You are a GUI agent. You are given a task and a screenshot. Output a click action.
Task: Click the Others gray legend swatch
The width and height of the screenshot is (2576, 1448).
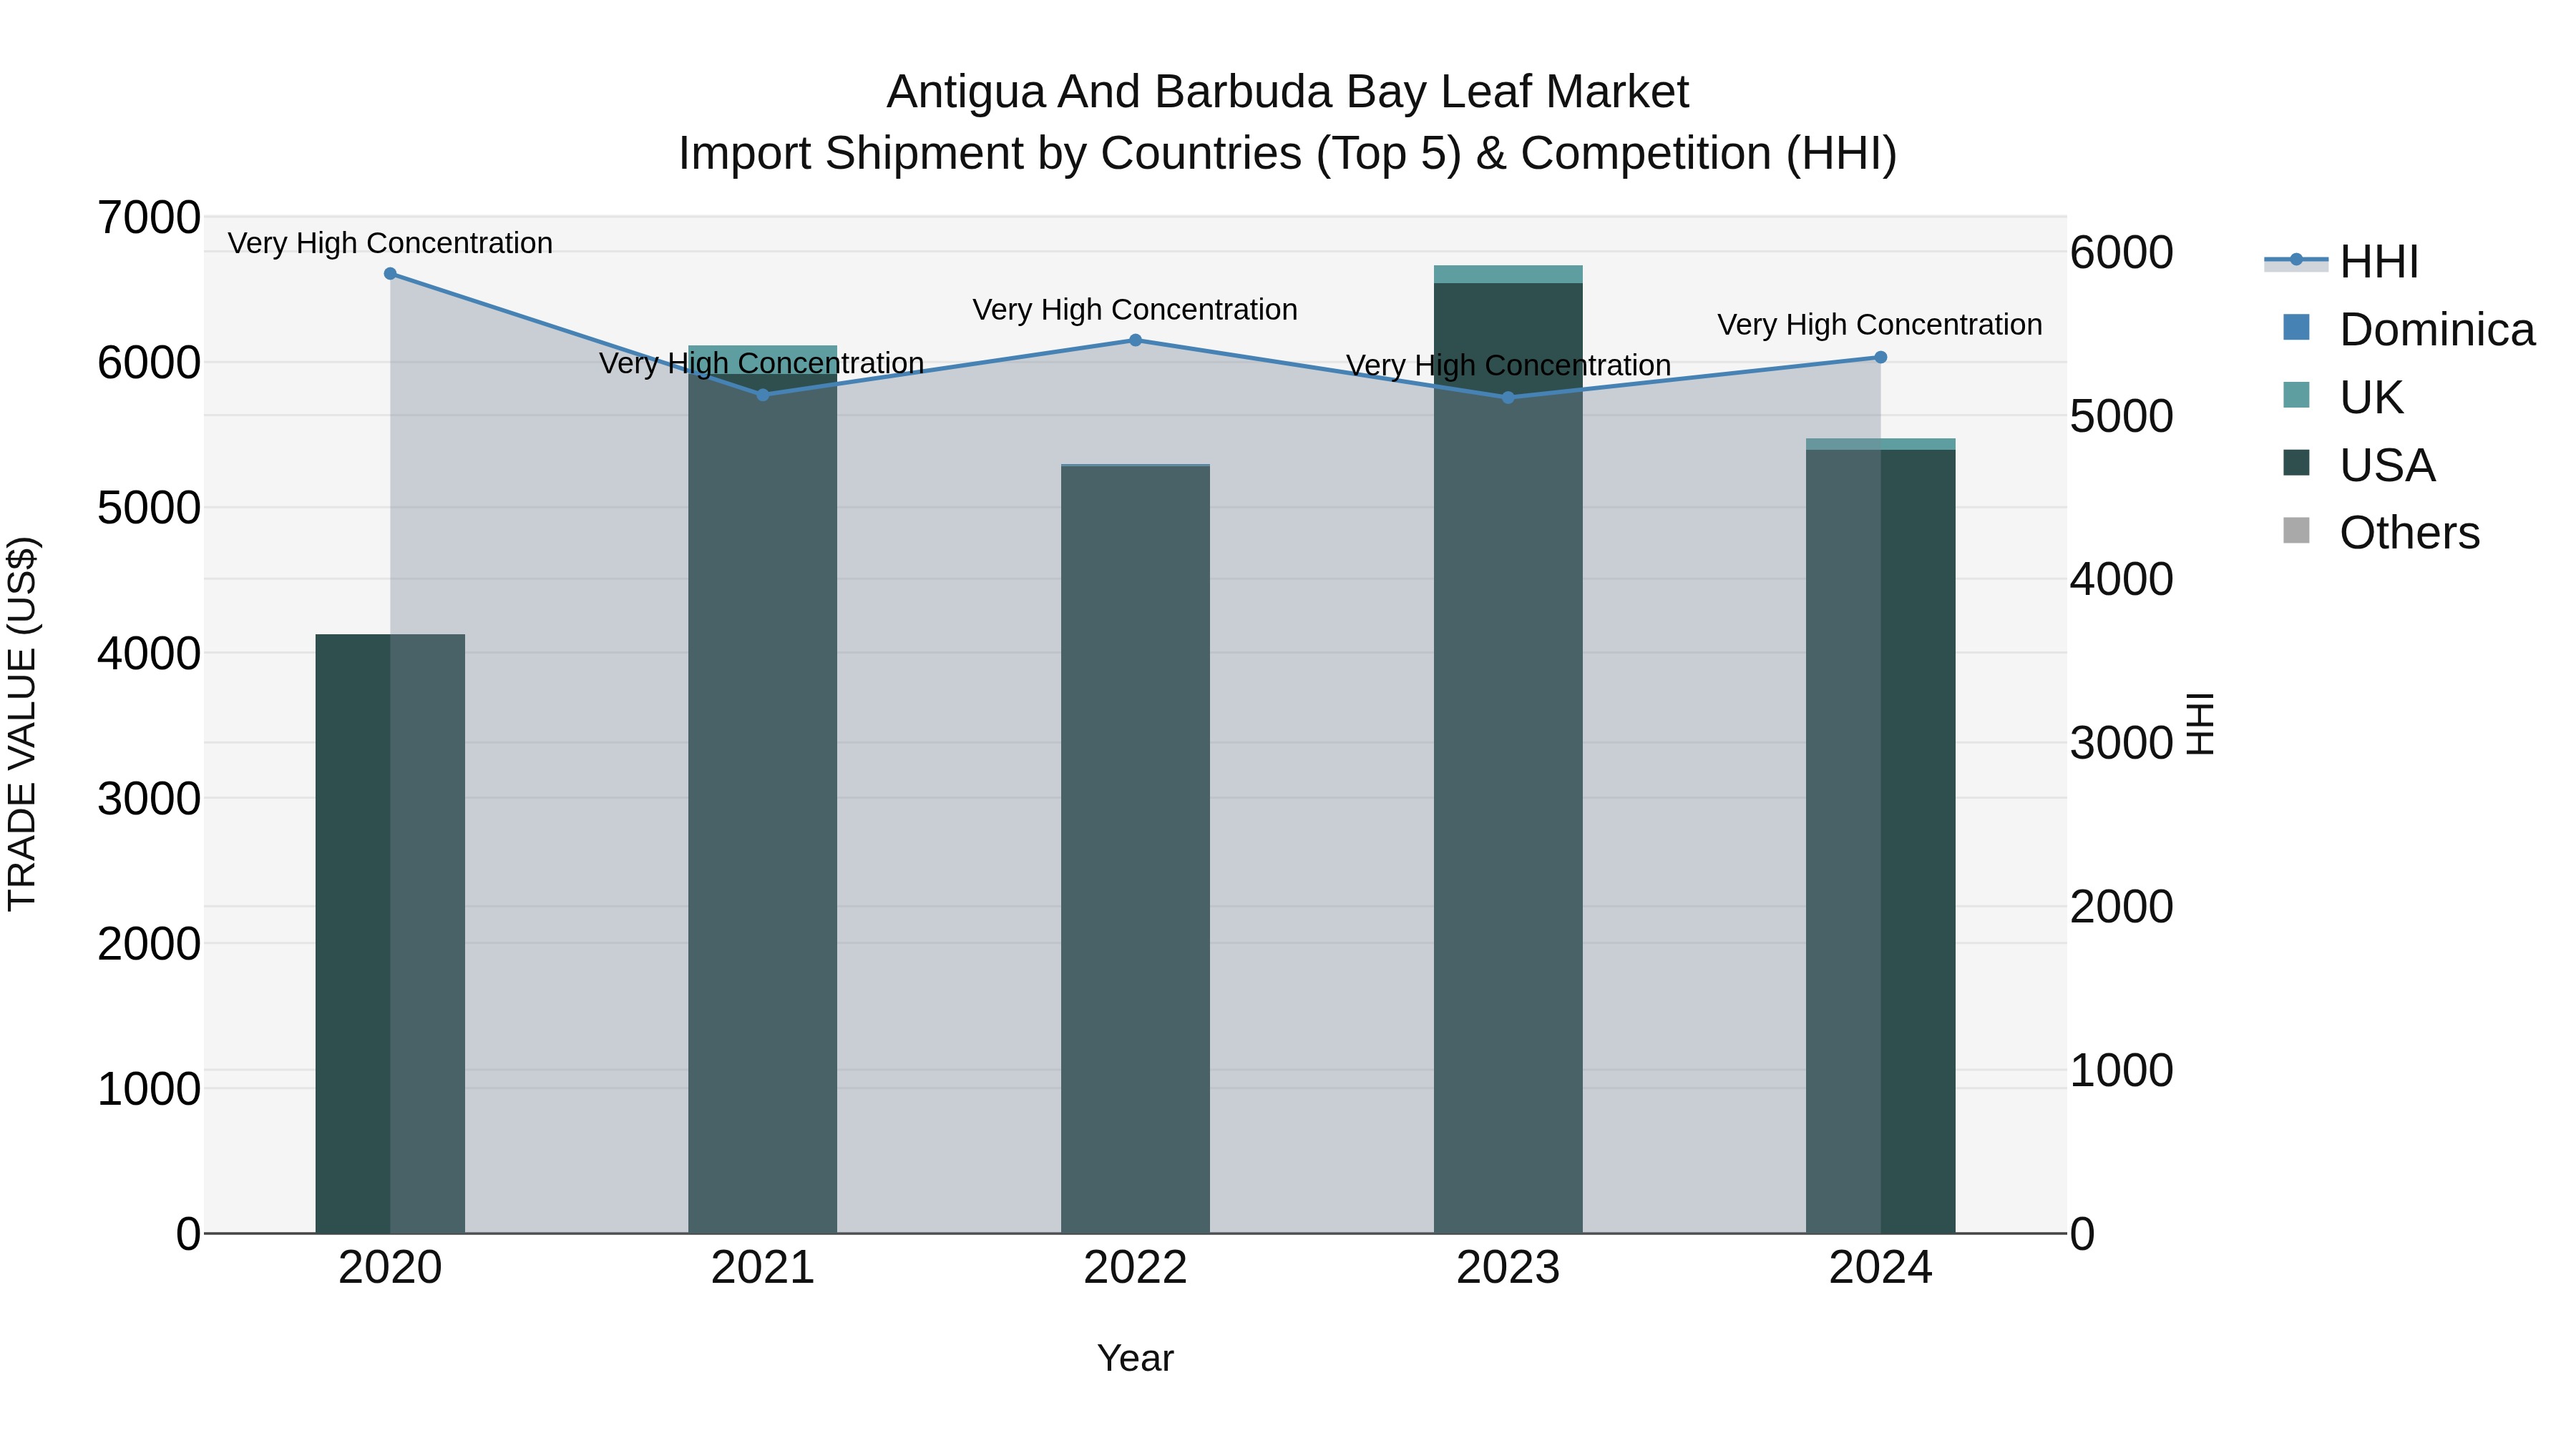(2297, 531)
